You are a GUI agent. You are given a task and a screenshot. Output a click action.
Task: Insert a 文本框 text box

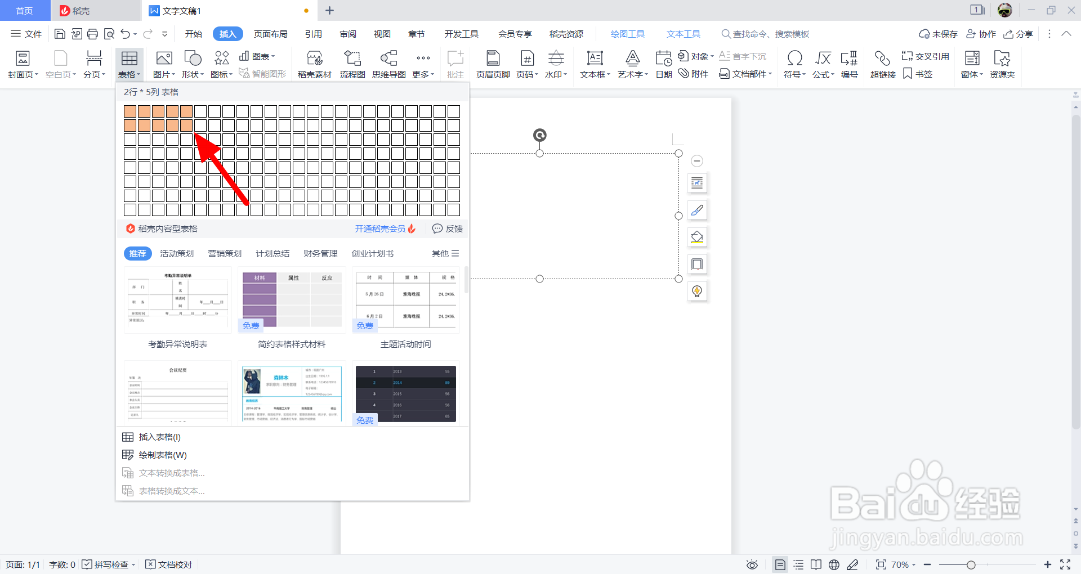(595, 64)
